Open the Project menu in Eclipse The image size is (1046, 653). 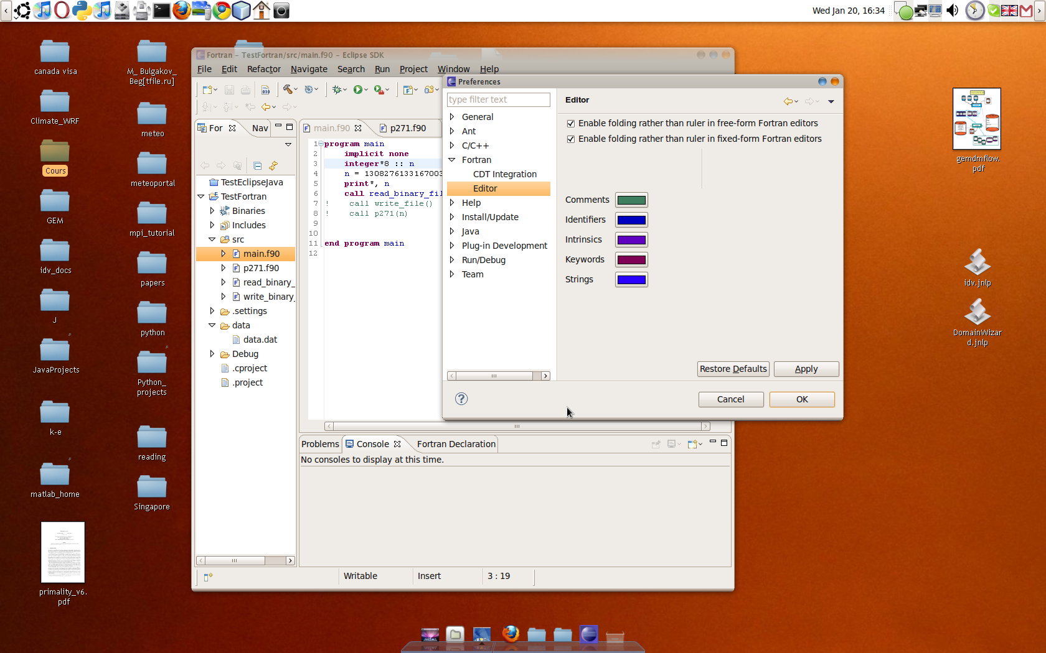click(413, 69)
